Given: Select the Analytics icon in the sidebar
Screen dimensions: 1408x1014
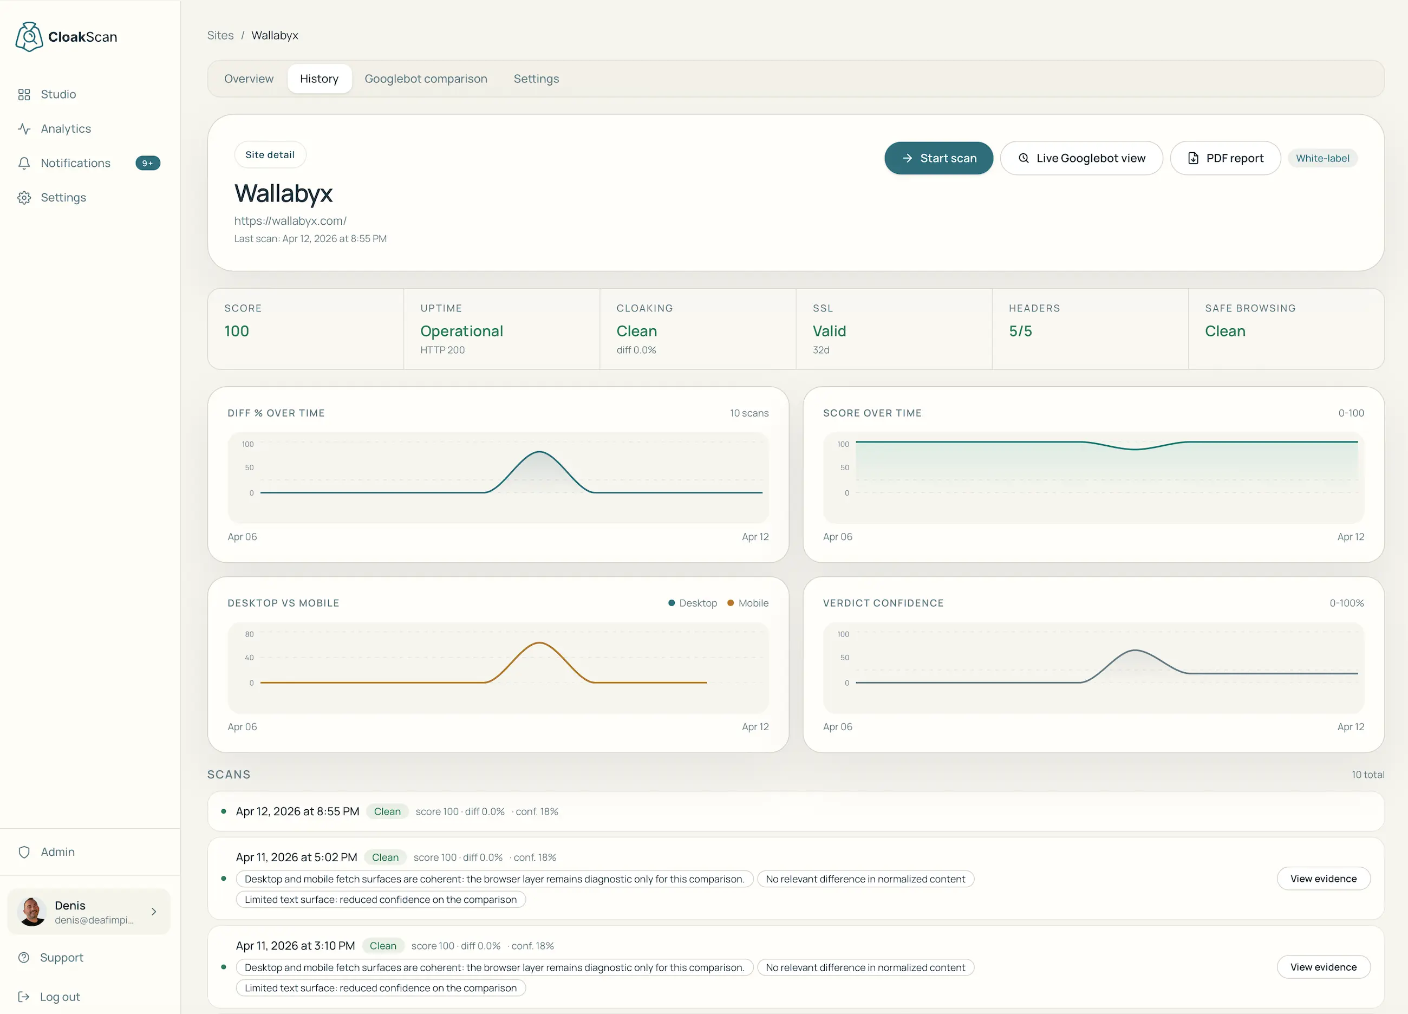Looking at the screenshot, I should (24, 128).
